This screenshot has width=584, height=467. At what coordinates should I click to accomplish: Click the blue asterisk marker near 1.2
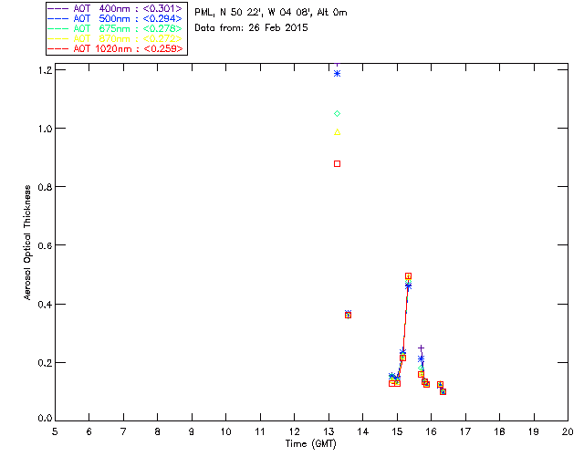pos(337,74)
